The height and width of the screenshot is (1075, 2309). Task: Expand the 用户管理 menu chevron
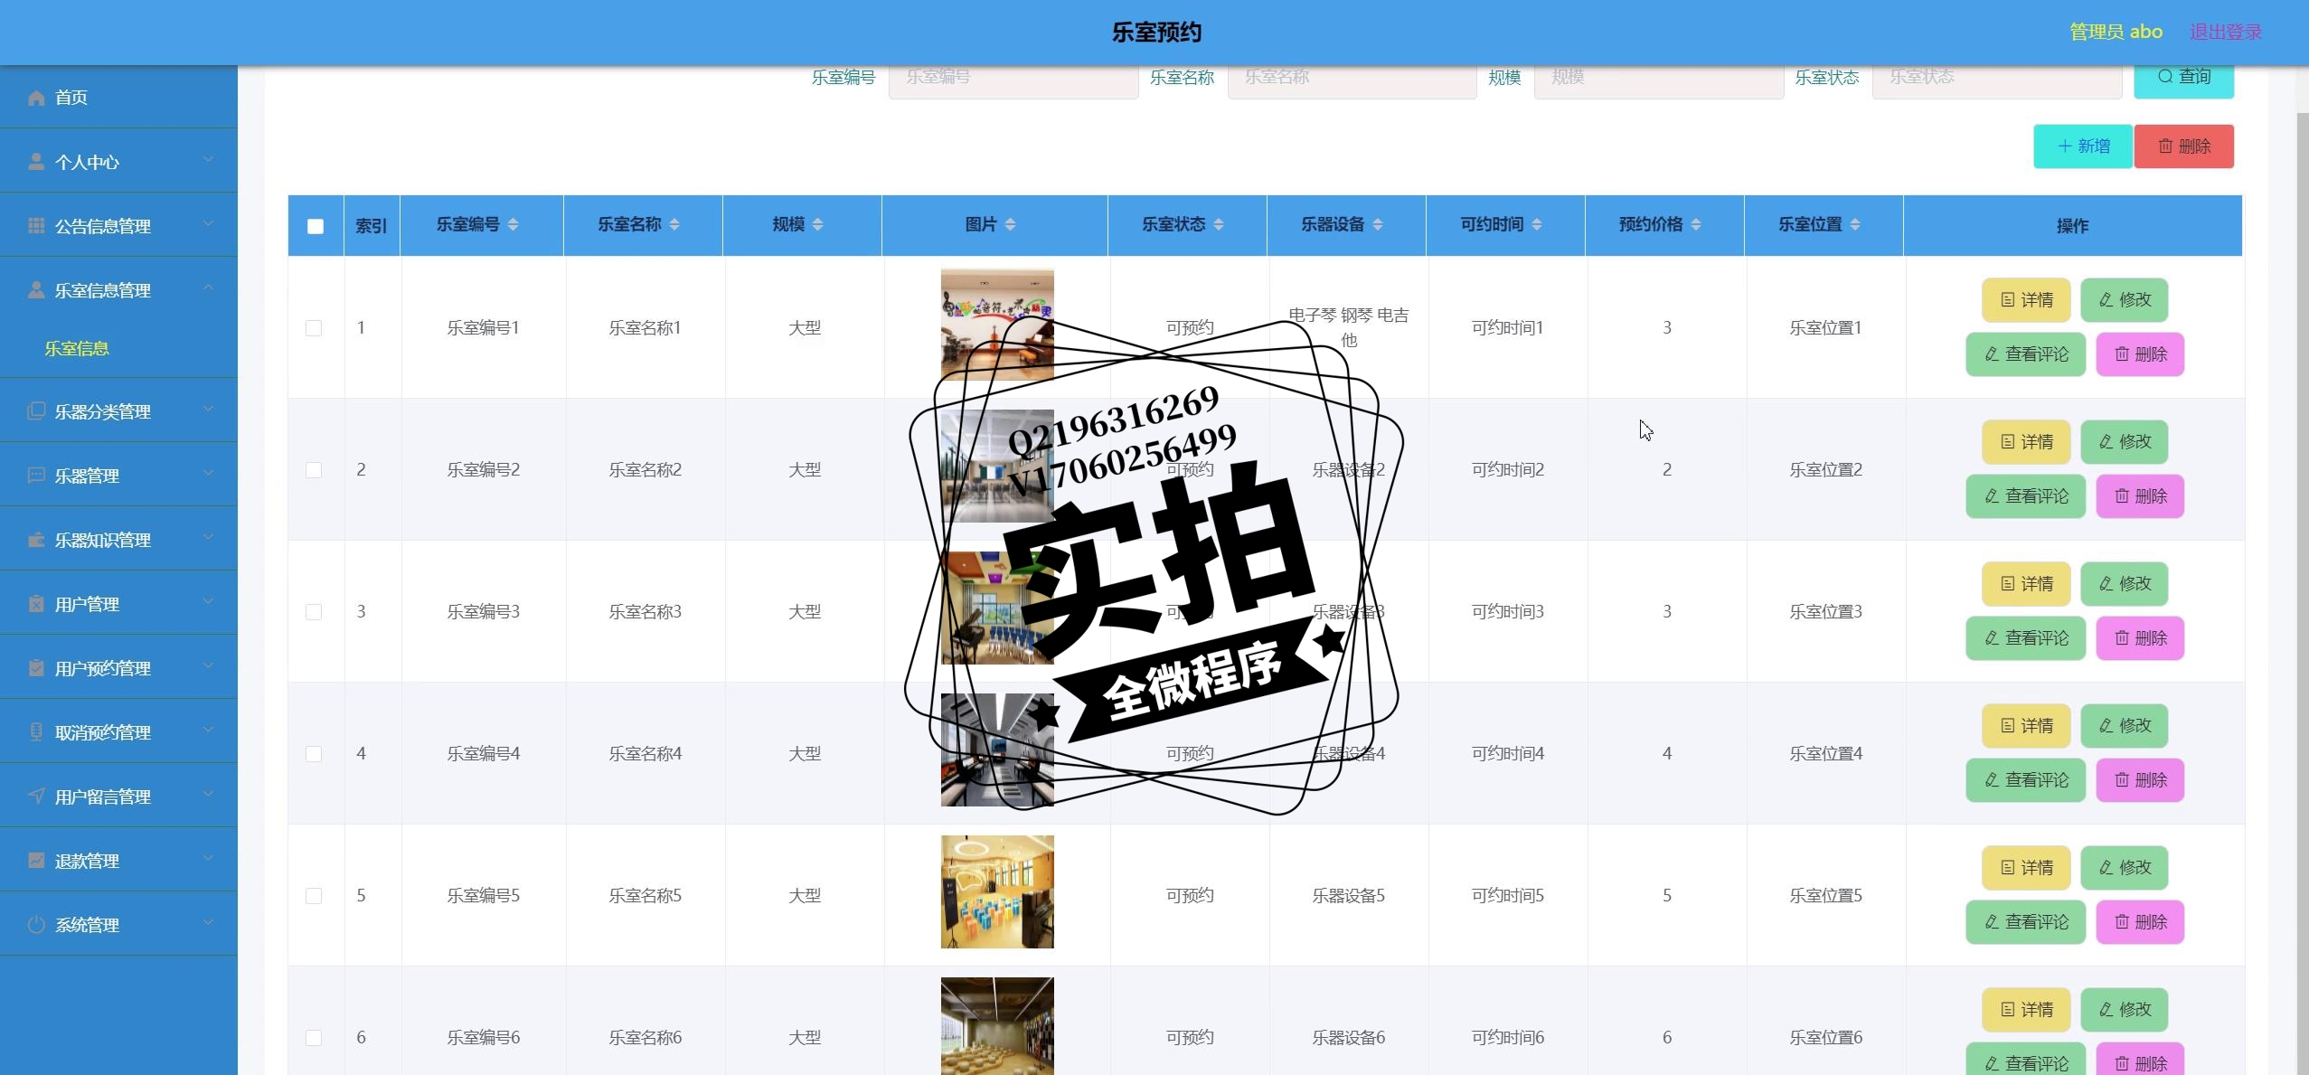point(209,601)
